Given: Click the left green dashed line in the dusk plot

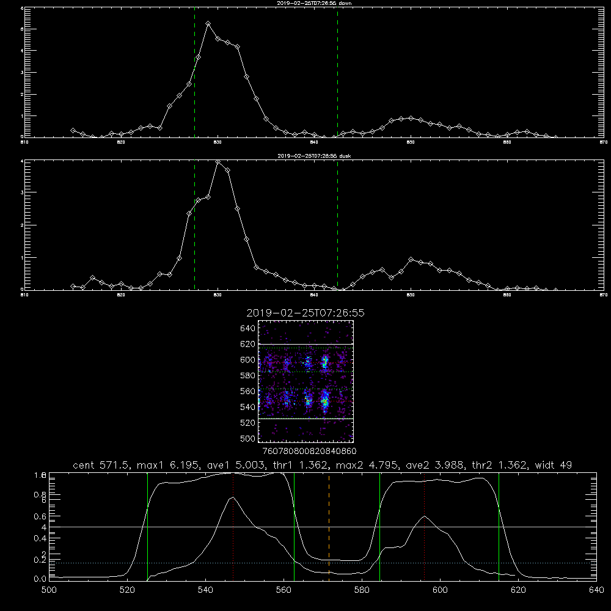Looking at the screenshot, I should (194, 225).
